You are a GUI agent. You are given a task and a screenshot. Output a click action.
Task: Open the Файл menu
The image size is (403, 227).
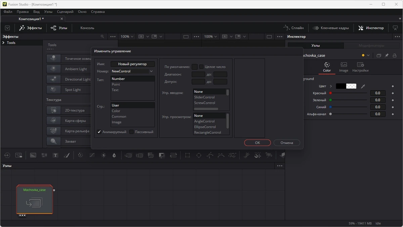click(8, 12)
